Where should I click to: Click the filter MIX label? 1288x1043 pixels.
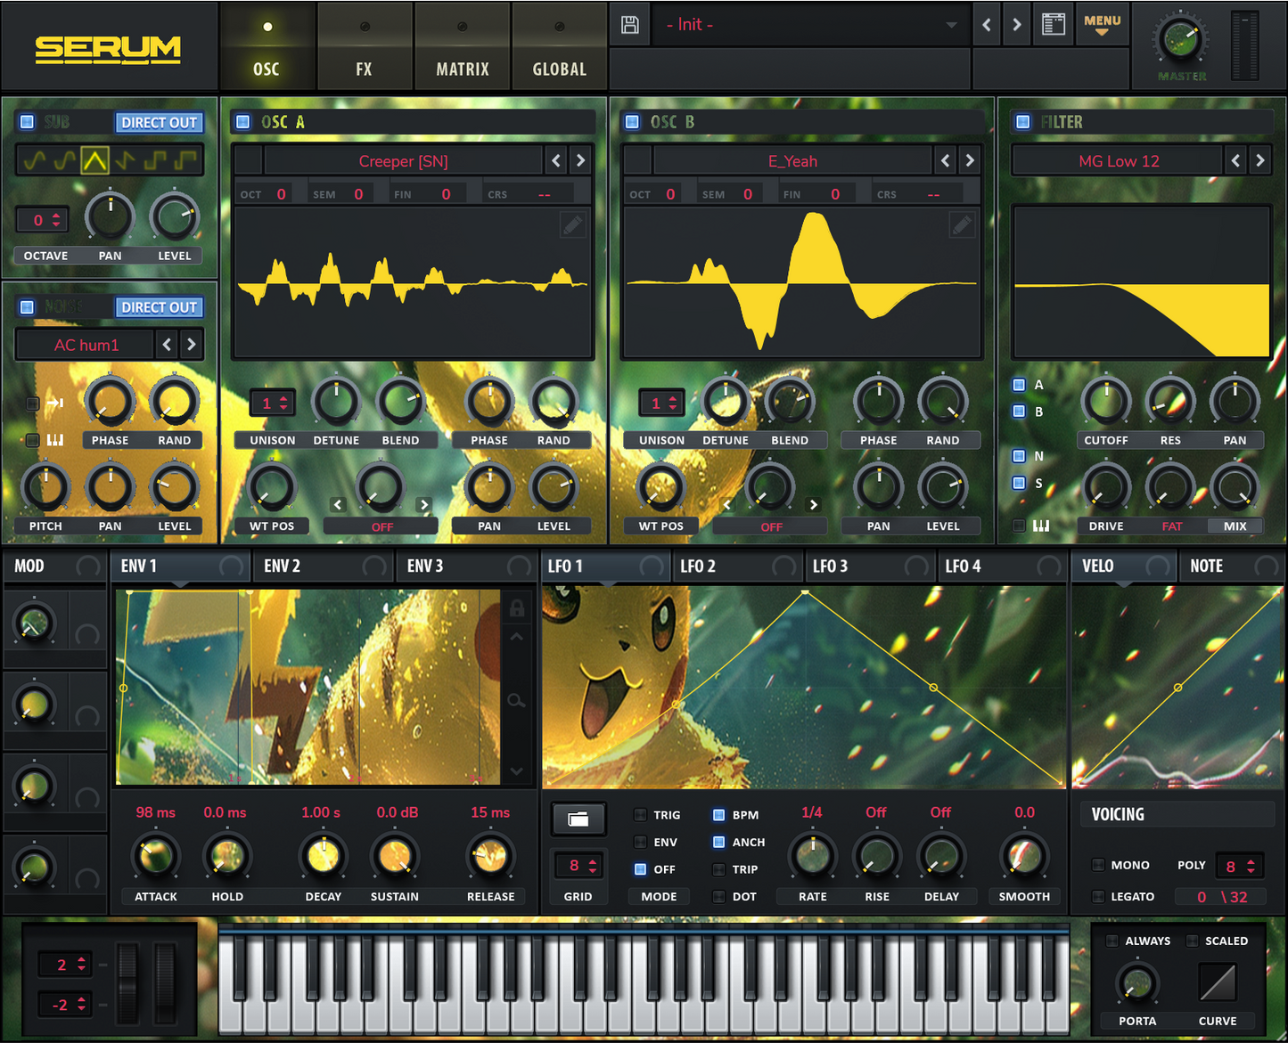click(1235, 526)
